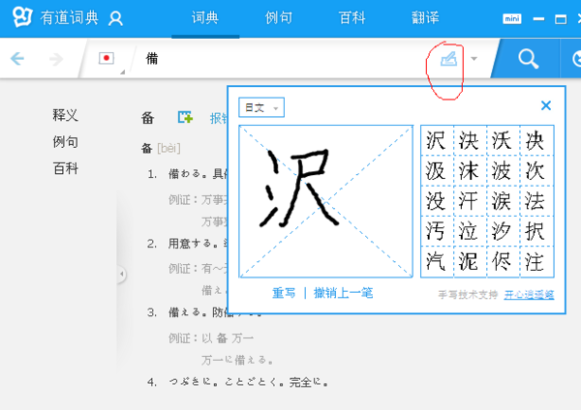Click the Youdao dictionary logo icon
The image size is (581, 410).
click(22, 16)
